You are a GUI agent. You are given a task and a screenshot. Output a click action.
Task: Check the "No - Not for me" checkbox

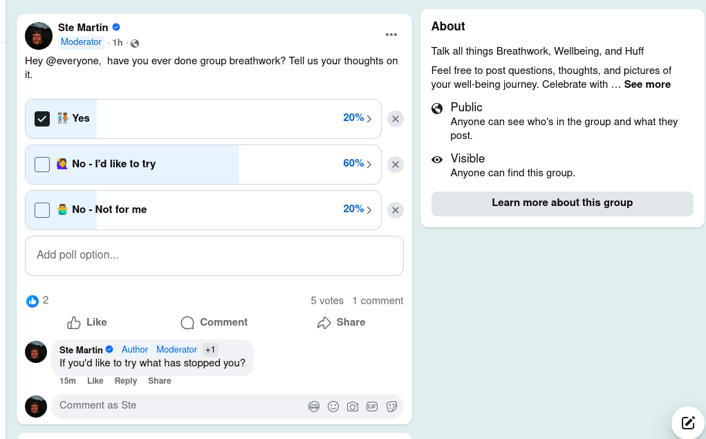tap(42, 210)
